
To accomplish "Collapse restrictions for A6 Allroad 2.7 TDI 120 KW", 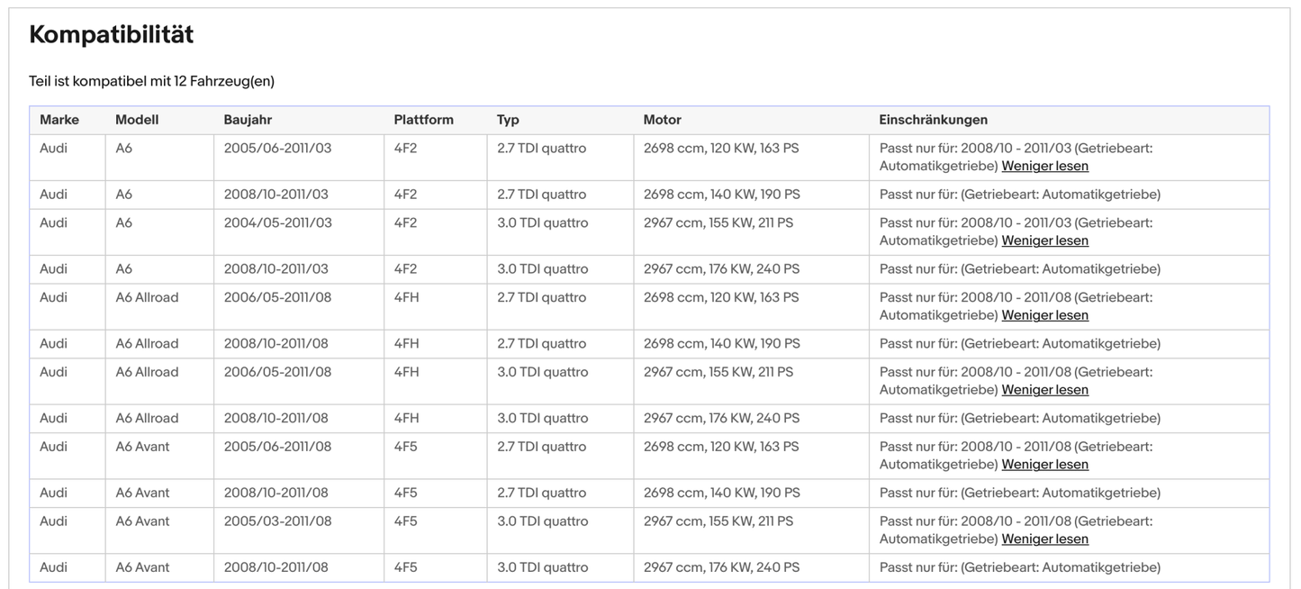I will [1044, 316].
